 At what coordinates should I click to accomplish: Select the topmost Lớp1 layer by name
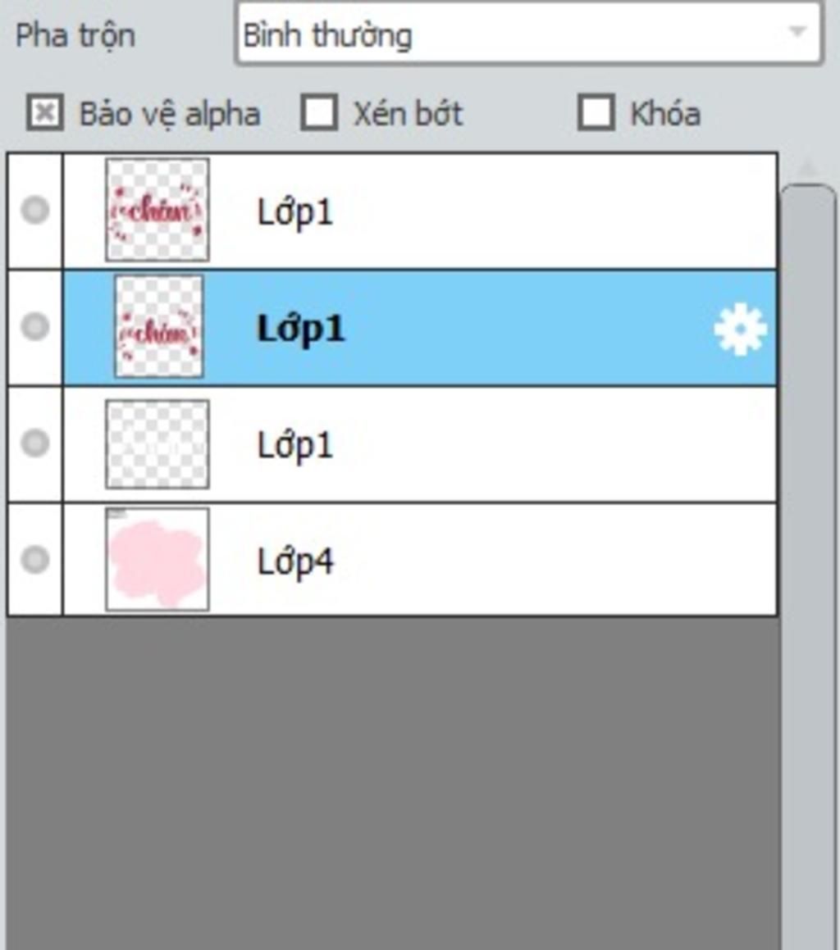pyautogui.click(x=295, y=213)
